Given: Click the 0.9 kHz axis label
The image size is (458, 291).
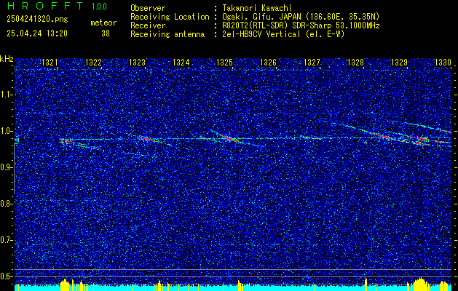Looking at the screenshot, I should coord(6,167).
